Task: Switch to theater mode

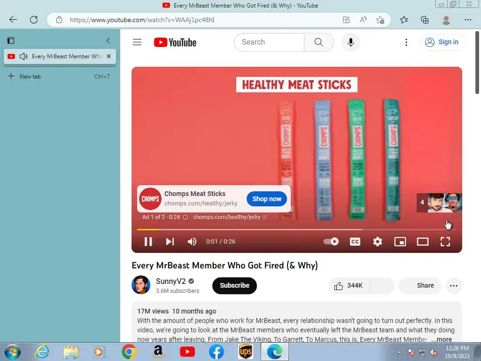Action: (x=423, y=242)
